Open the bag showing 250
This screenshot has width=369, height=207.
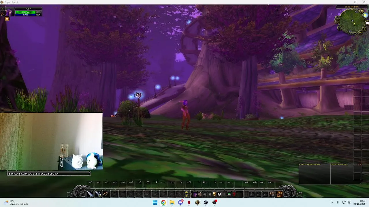coord(272,194)
